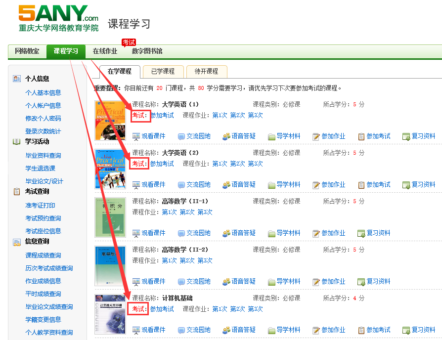Click 第2次 homework link for 高等数学（II-1）
The height and width of the screenshot is (340, 442).
coord(187,212)
